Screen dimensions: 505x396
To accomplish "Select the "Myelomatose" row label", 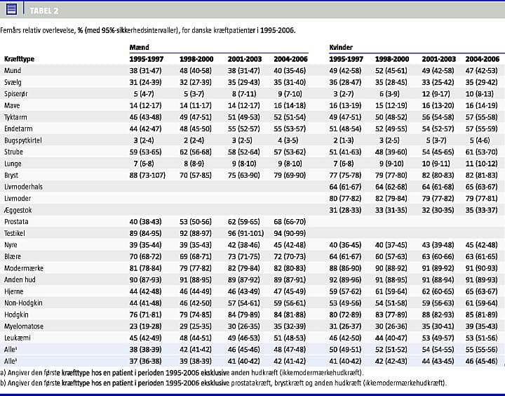I will pos(23,326).
